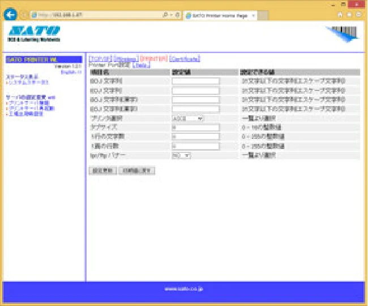Open the browser Tools gear icon

[x=358, y=15]
